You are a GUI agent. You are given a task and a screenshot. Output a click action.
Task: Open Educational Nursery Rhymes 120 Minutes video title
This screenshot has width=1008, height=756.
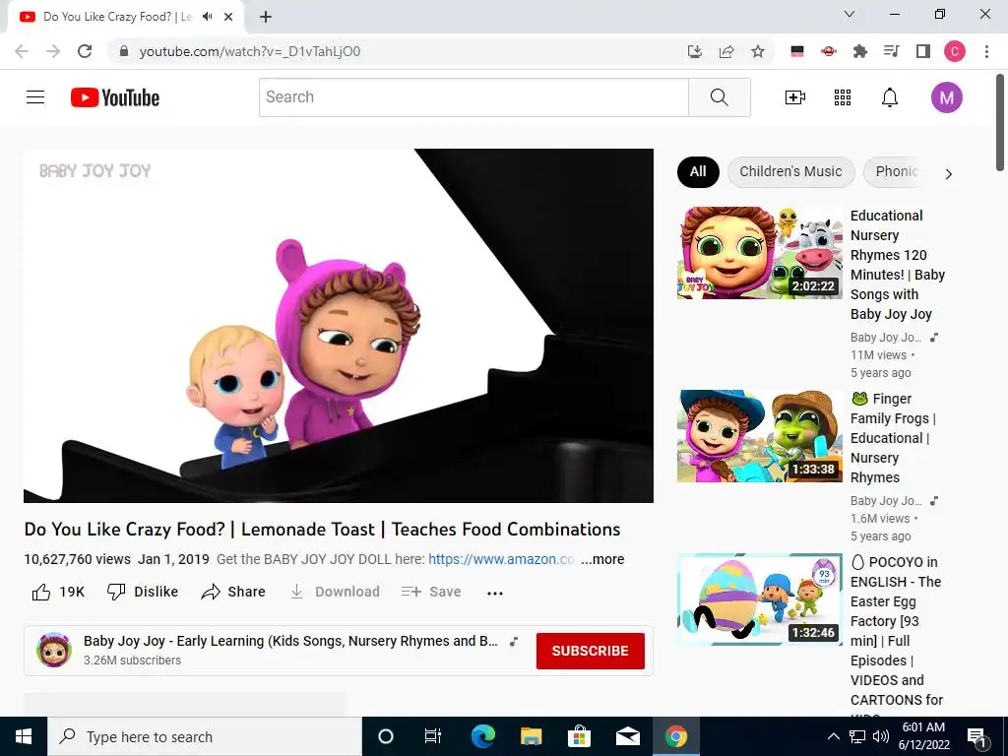click(898, 265)
